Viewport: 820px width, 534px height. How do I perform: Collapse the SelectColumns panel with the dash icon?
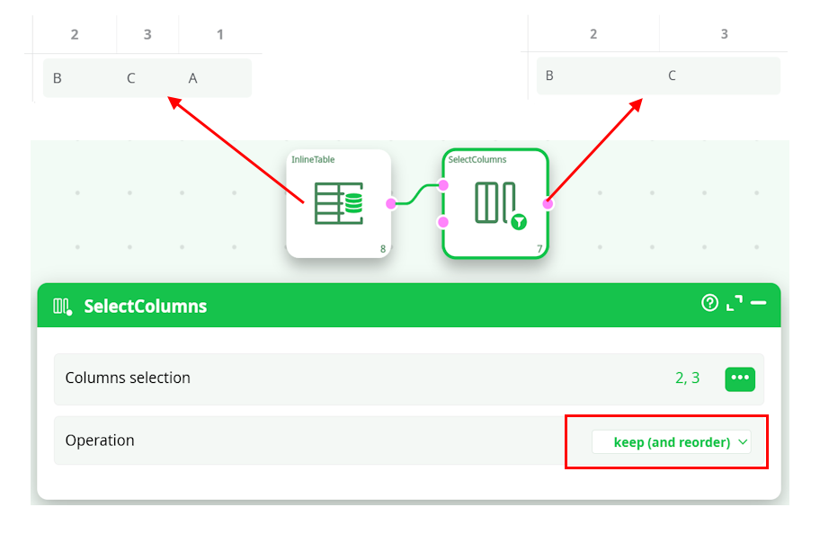[758, 305]
